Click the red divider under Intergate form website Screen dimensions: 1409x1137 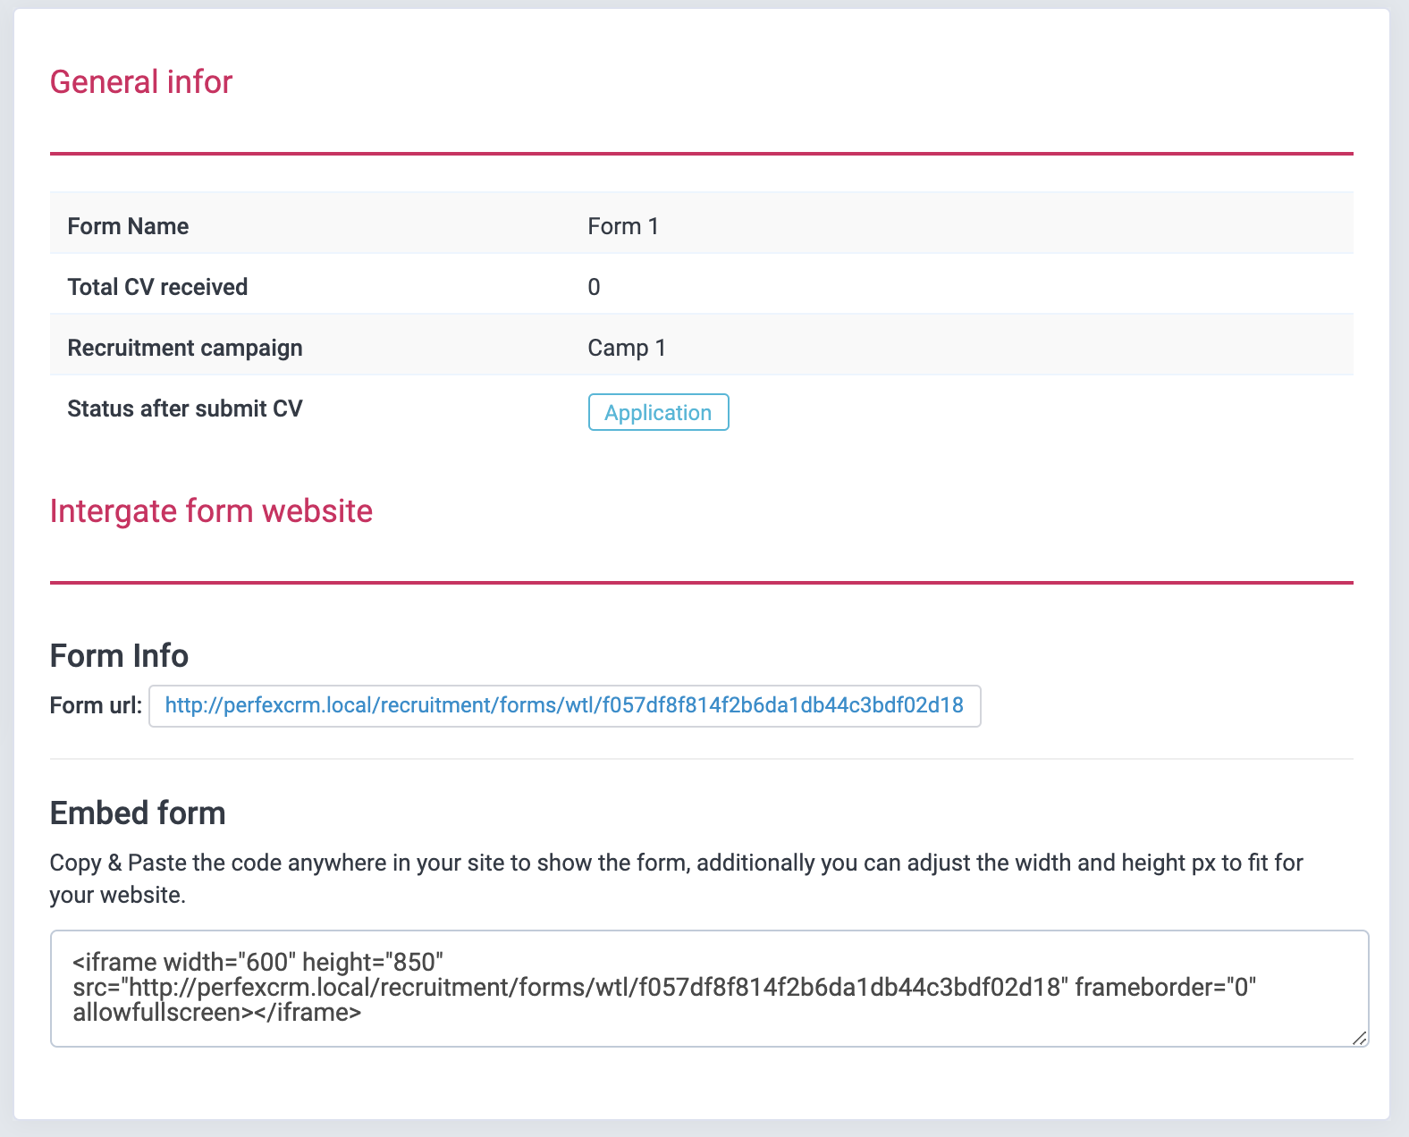(701, 583)
